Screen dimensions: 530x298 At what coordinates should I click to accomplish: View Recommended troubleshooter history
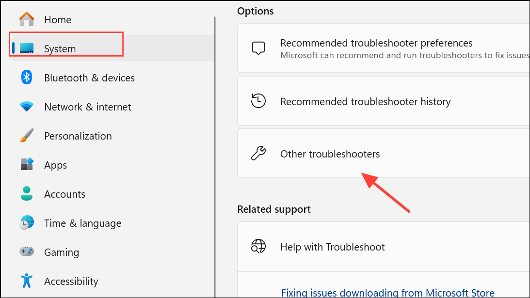click(x=365, y=101)
